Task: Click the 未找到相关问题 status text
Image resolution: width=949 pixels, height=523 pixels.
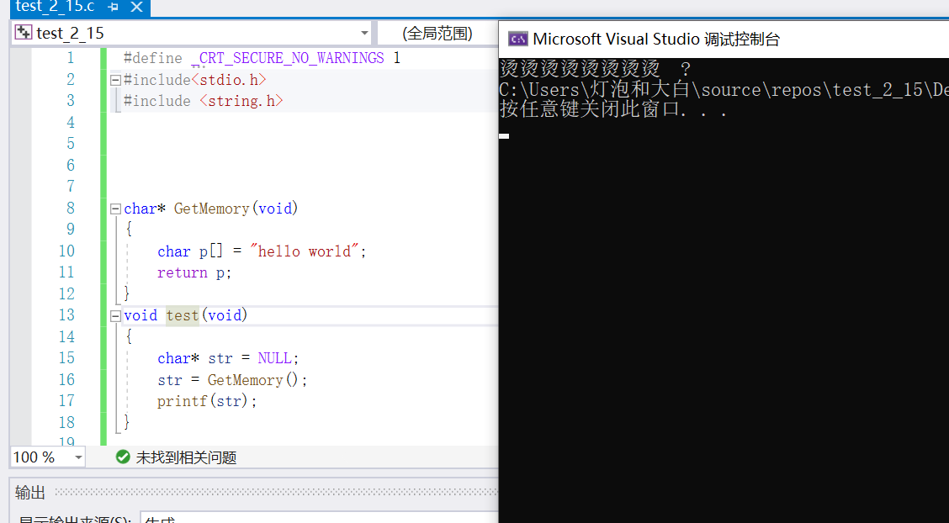Action: pyautogui.click(x=186, y=457)
